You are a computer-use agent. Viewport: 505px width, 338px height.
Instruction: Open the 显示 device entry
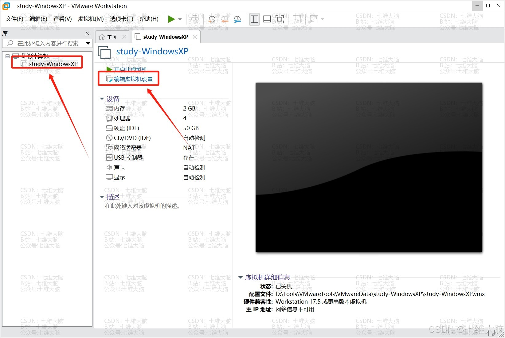tap(115, 177)
